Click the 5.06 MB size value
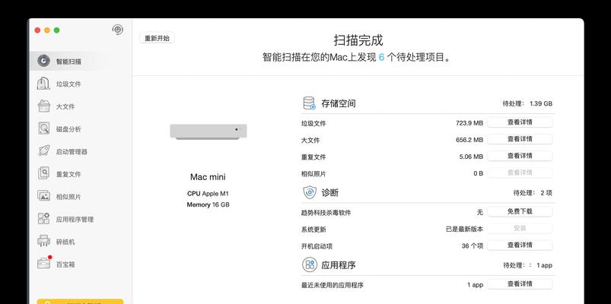The height and width of the screenshot is (304, 611). pyautogui.click(x=471, y=157)
